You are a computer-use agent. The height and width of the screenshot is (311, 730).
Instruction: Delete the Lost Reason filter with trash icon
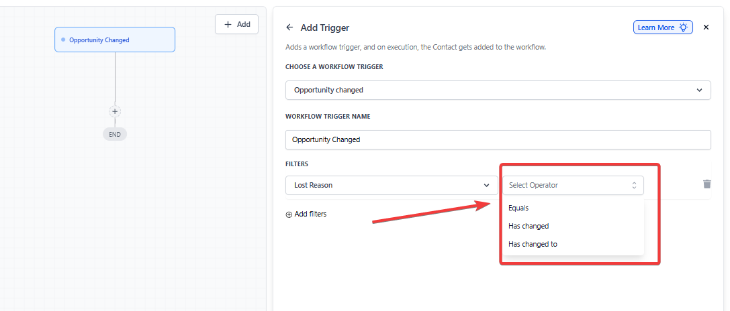[706, 184]
